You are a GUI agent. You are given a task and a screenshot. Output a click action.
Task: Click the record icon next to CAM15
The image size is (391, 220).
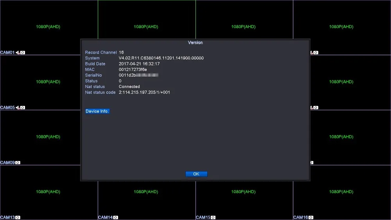(213, 218)
